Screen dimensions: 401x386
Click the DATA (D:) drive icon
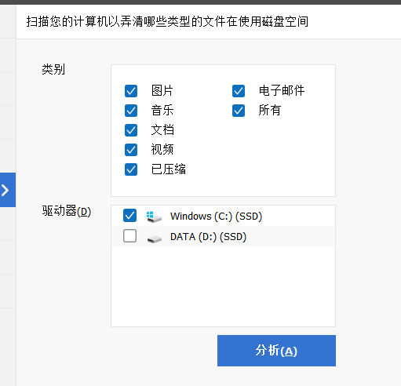coord(155,239)
